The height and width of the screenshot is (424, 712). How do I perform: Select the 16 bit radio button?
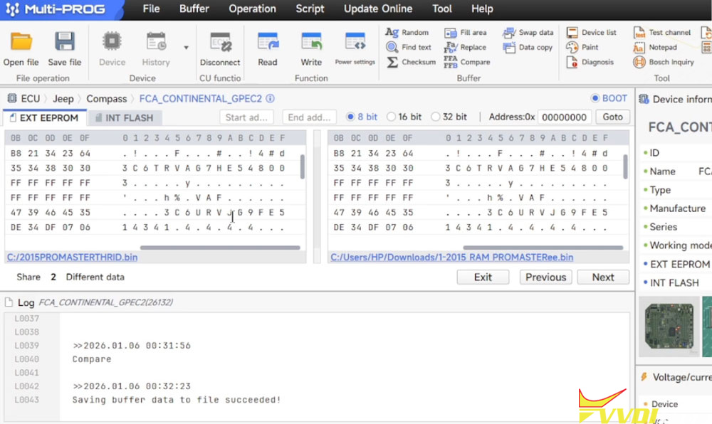click(391, 117)
